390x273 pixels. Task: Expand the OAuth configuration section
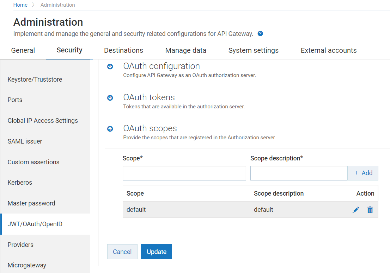[110, 66]
